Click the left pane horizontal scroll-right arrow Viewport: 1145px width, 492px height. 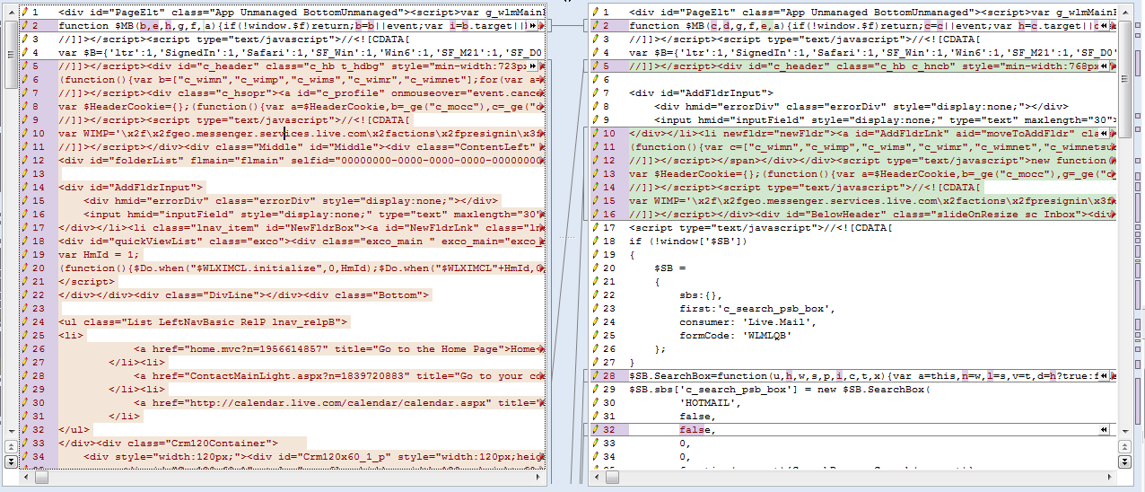tap(539, 479)
